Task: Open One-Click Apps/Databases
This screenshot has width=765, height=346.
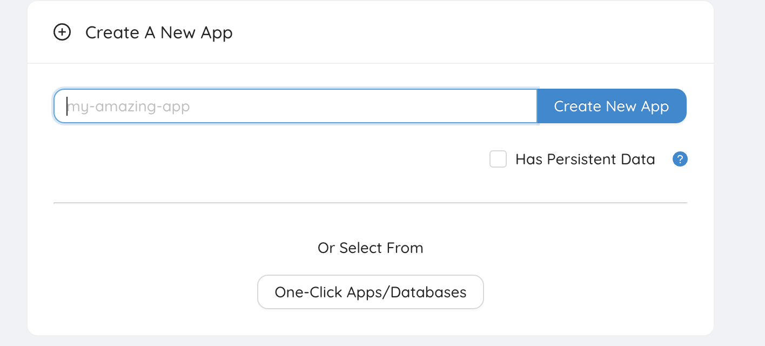Action: pyautogui.click(x=370, y=292)
